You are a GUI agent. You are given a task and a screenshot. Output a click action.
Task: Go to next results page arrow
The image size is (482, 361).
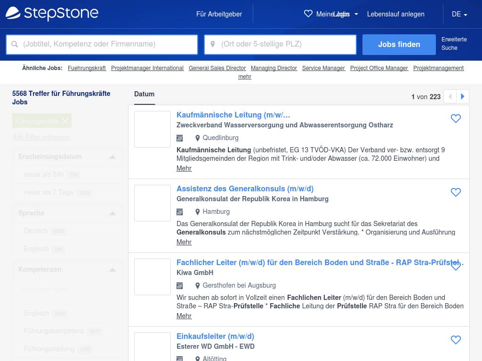coord(463,96)
